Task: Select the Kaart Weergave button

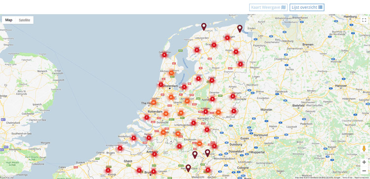Action: (x=268, y=7)
